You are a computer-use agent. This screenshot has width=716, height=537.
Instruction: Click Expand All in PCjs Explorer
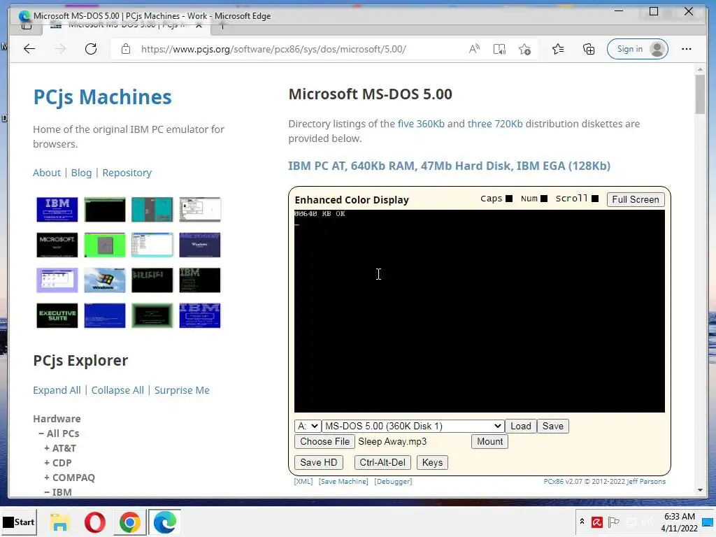pos(57,390)
